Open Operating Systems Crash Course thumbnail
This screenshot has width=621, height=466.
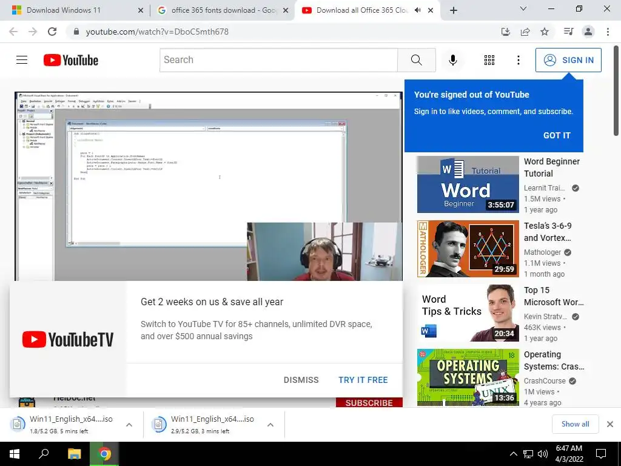pos(468,377)
